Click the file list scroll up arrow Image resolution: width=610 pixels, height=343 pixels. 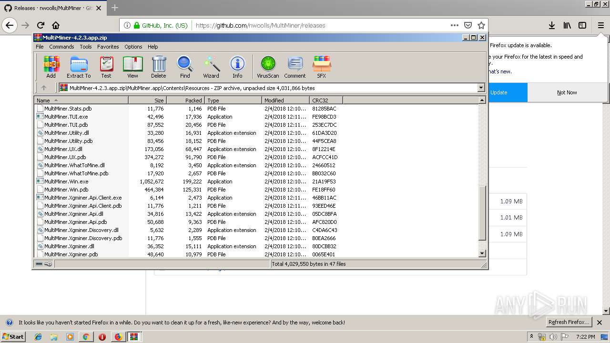482,100
